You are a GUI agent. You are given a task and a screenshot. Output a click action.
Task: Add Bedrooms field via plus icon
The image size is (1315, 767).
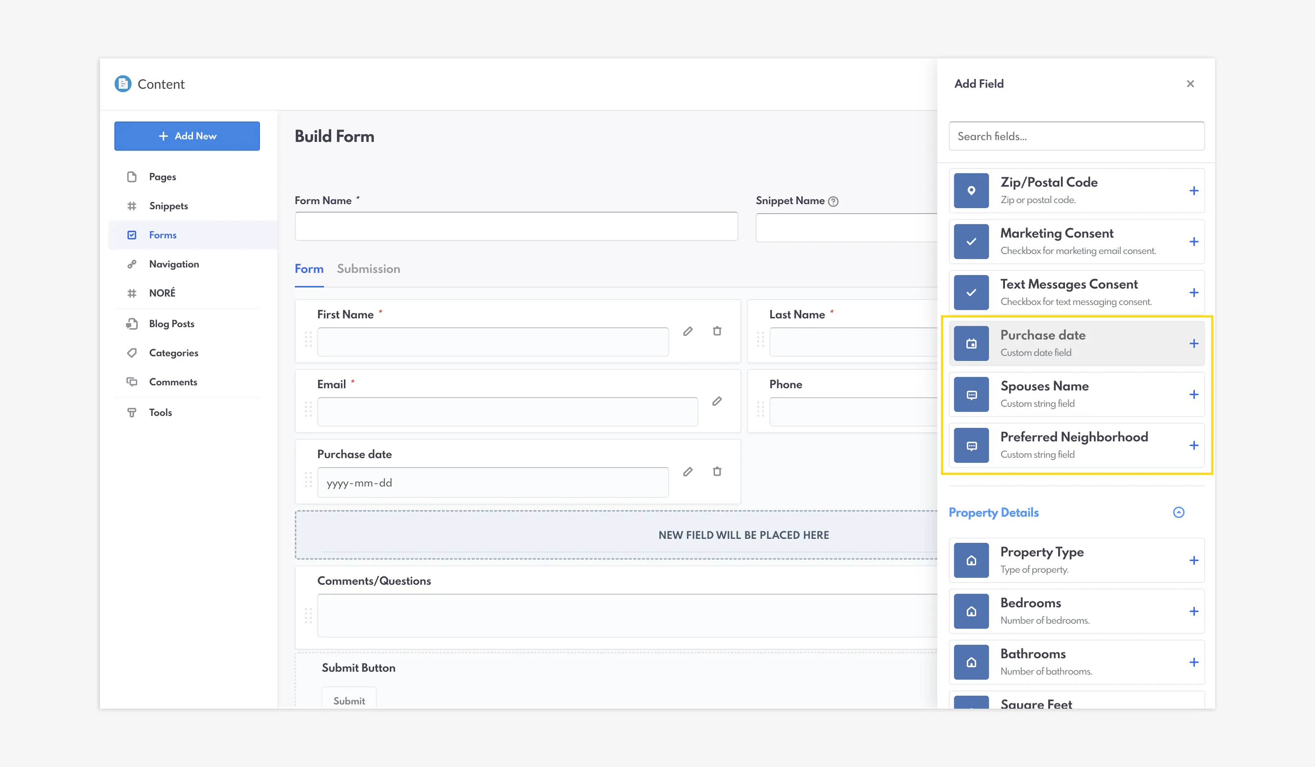tap(1194, 612)
